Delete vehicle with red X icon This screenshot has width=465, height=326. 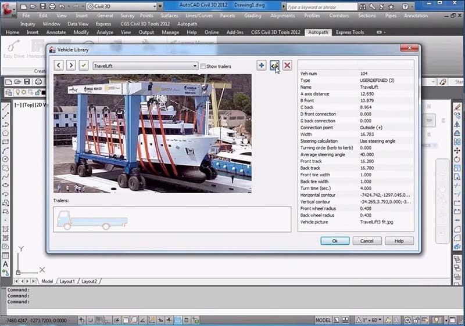click(x=287, y=66)
